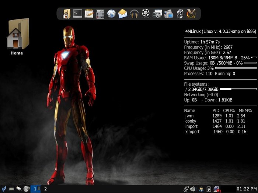Open the webcam application in dock
Screen dimensions: 258x193
tap(180, 14)
